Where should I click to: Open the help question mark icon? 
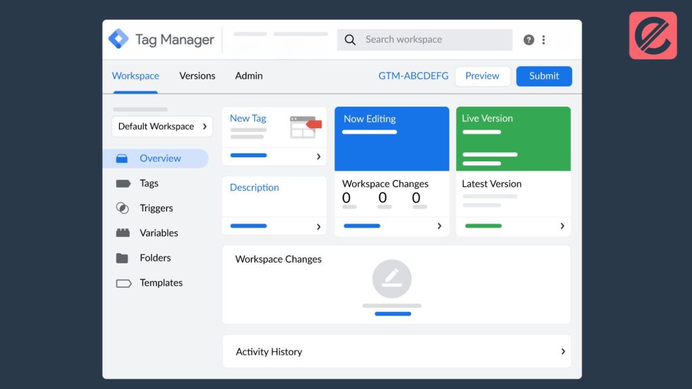[528, 40]
